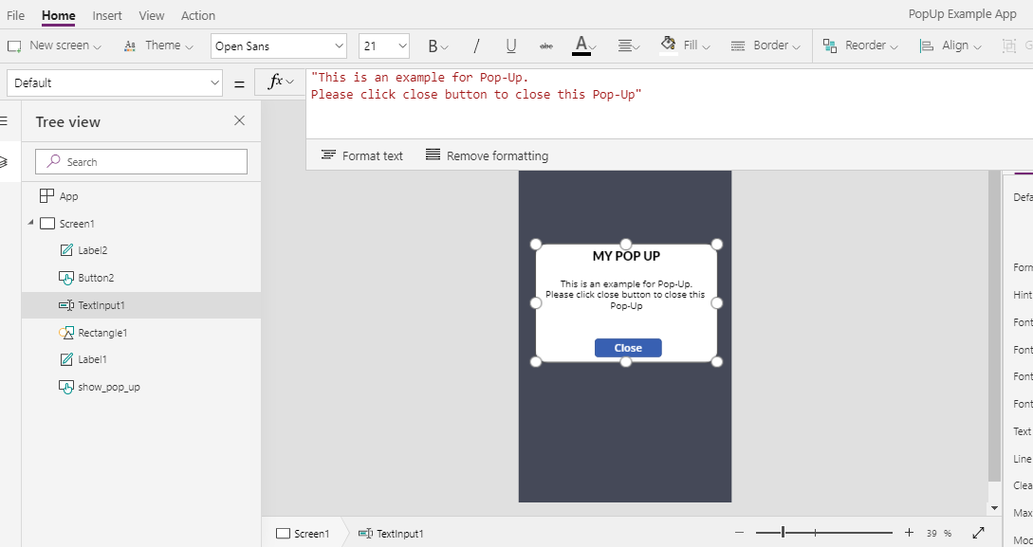Click the Search box in Tree view

(140, 161)
